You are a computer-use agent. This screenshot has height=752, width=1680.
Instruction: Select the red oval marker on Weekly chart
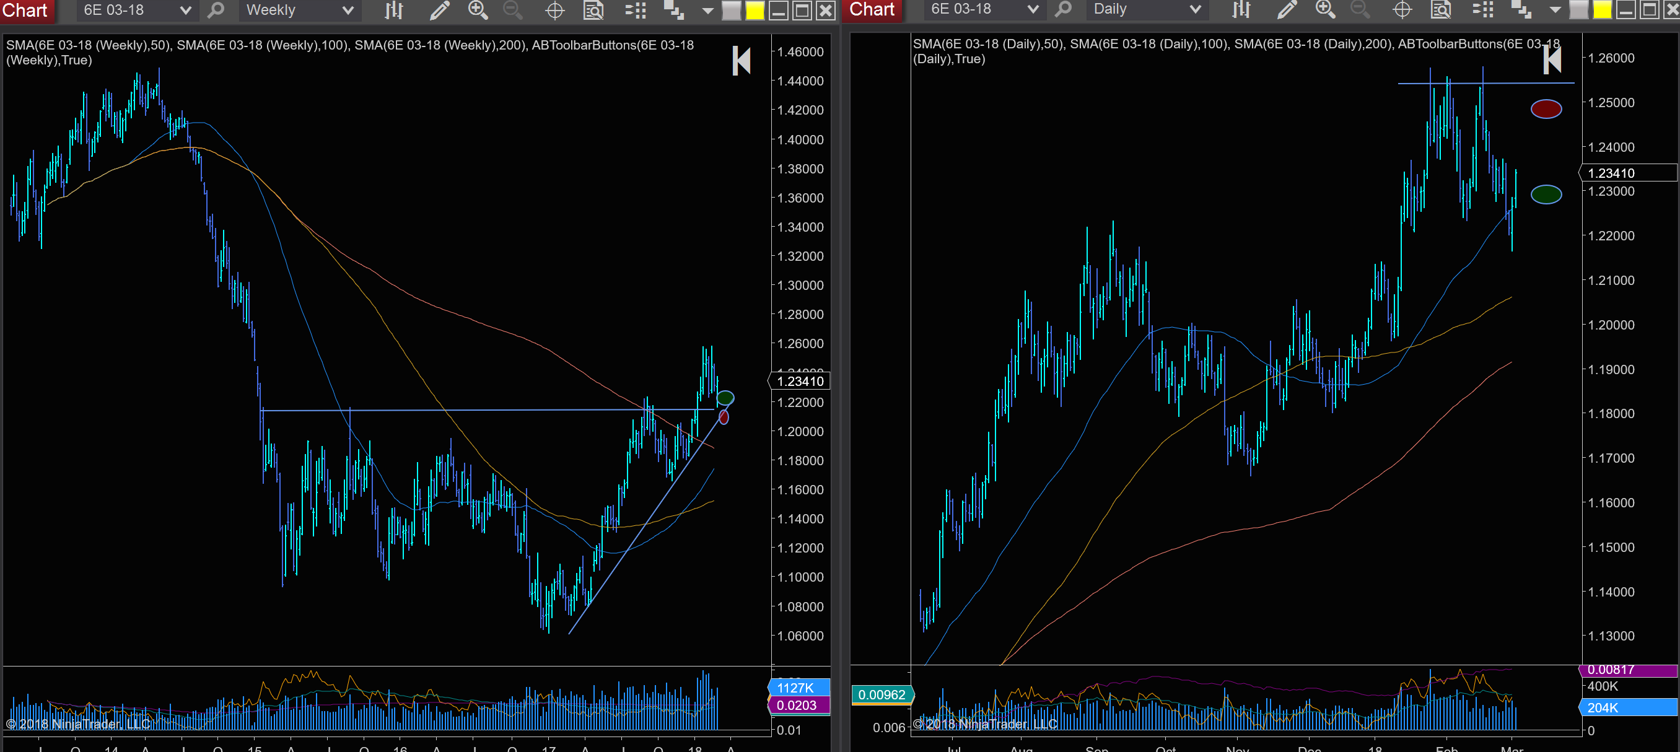click(x=724, y=417)
